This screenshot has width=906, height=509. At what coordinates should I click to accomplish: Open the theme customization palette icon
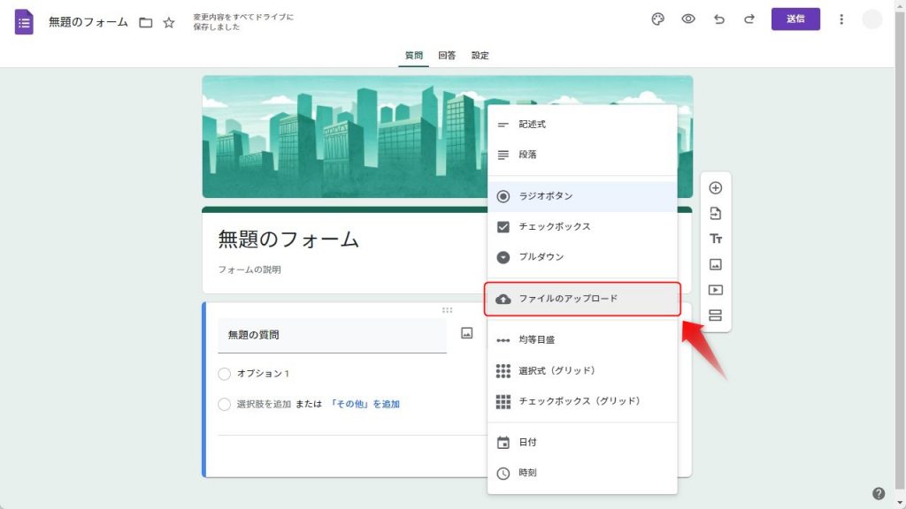pyautogui.click(x=657, y=19)
